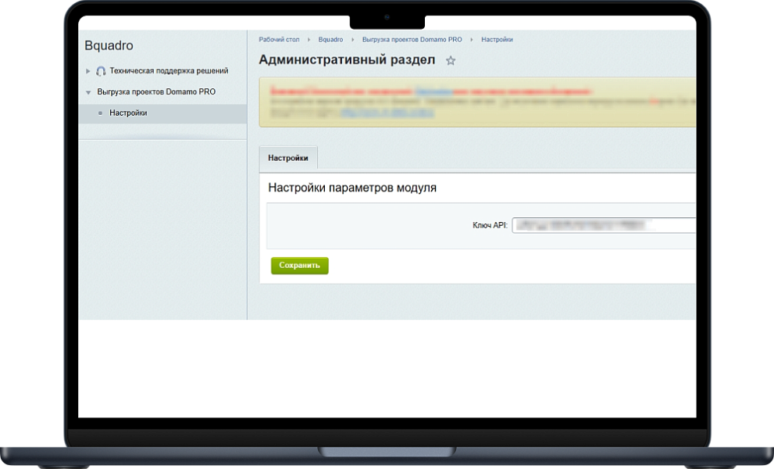Viewport: 774px width, 469px height.
Task: Open Настройки item in left sidebar
Action: tap(128, 113)
